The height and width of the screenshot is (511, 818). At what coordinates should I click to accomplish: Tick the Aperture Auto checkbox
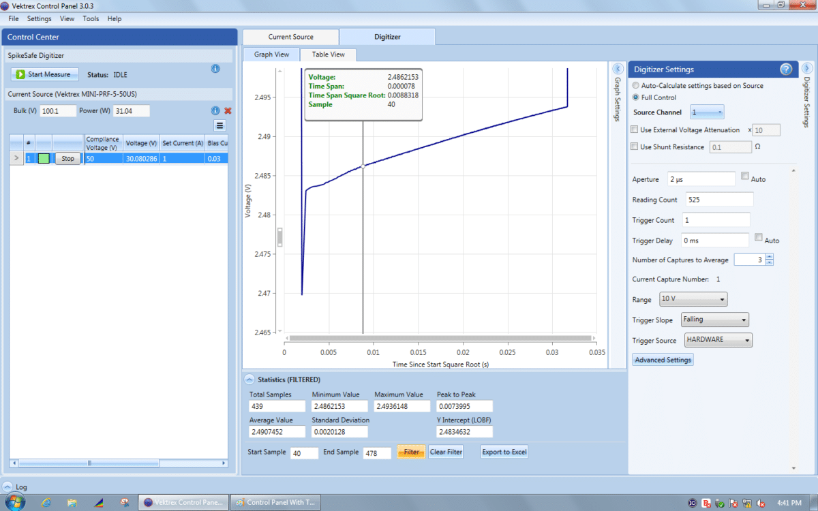[744, 176]
